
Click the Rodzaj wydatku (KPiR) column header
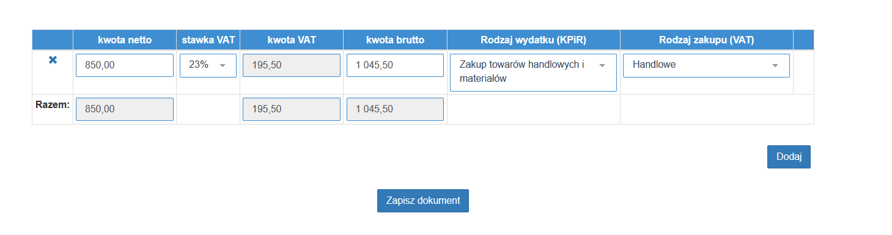tap(534, 40)
